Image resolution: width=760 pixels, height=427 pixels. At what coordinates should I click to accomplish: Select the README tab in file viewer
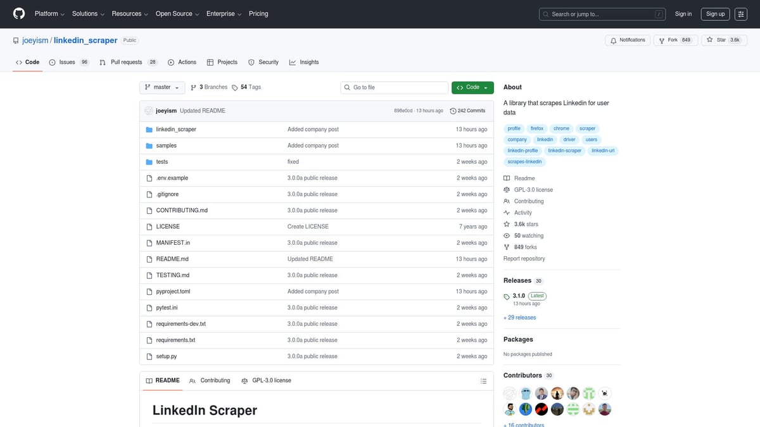(x=163, y=381)
